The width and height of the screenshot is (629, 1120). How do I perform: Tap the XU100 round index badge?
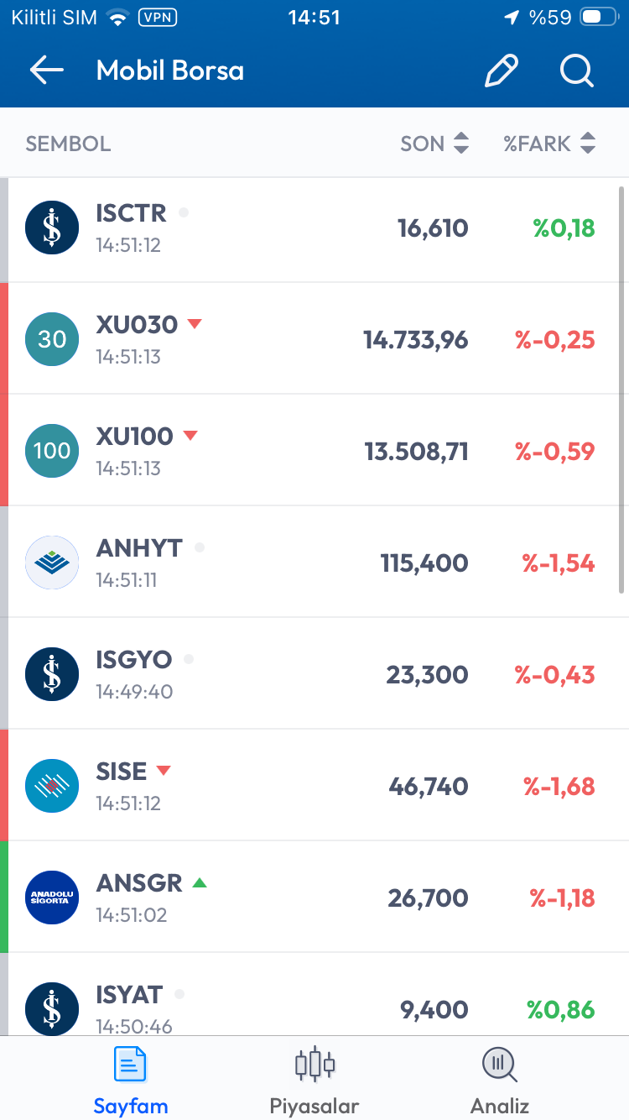click(x=52, y=451)
